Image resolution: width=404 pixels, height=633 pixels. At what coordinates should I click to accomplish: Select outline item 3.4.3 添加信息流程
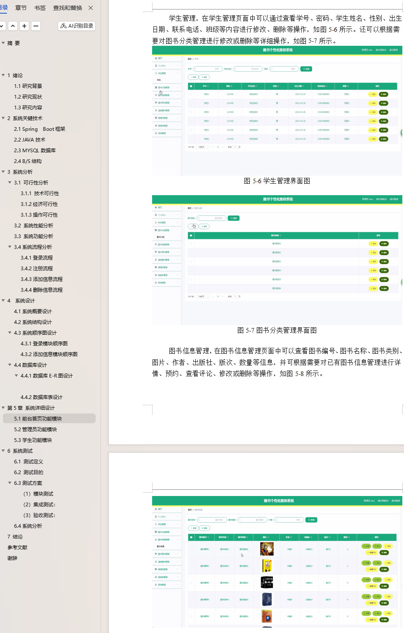click(x=42, y=279)
